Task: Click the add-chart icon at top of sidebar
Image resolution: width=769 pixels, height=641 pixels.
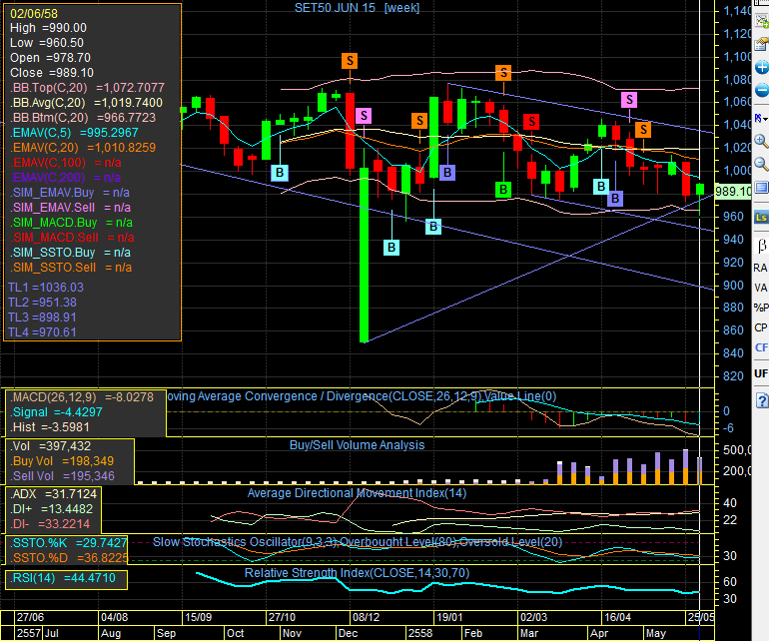Action: [762, 21]
